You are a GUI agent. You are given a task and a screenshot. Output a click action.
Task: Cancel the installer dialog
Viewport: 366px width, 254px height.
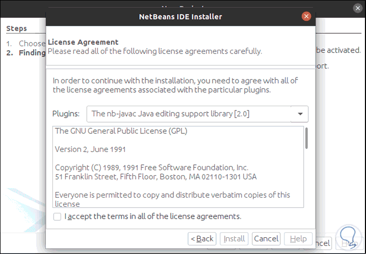click(266, 238)
